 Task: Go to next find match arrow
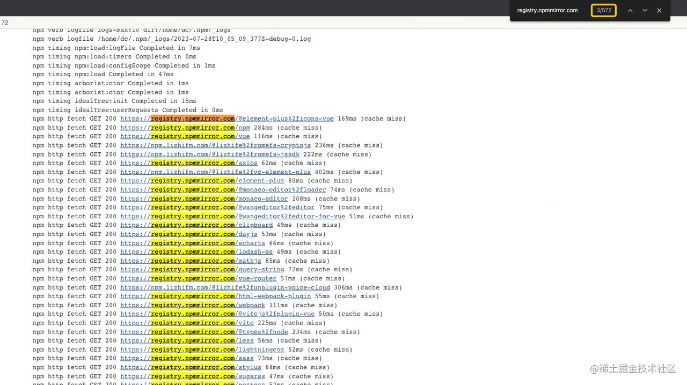point(645,10)
